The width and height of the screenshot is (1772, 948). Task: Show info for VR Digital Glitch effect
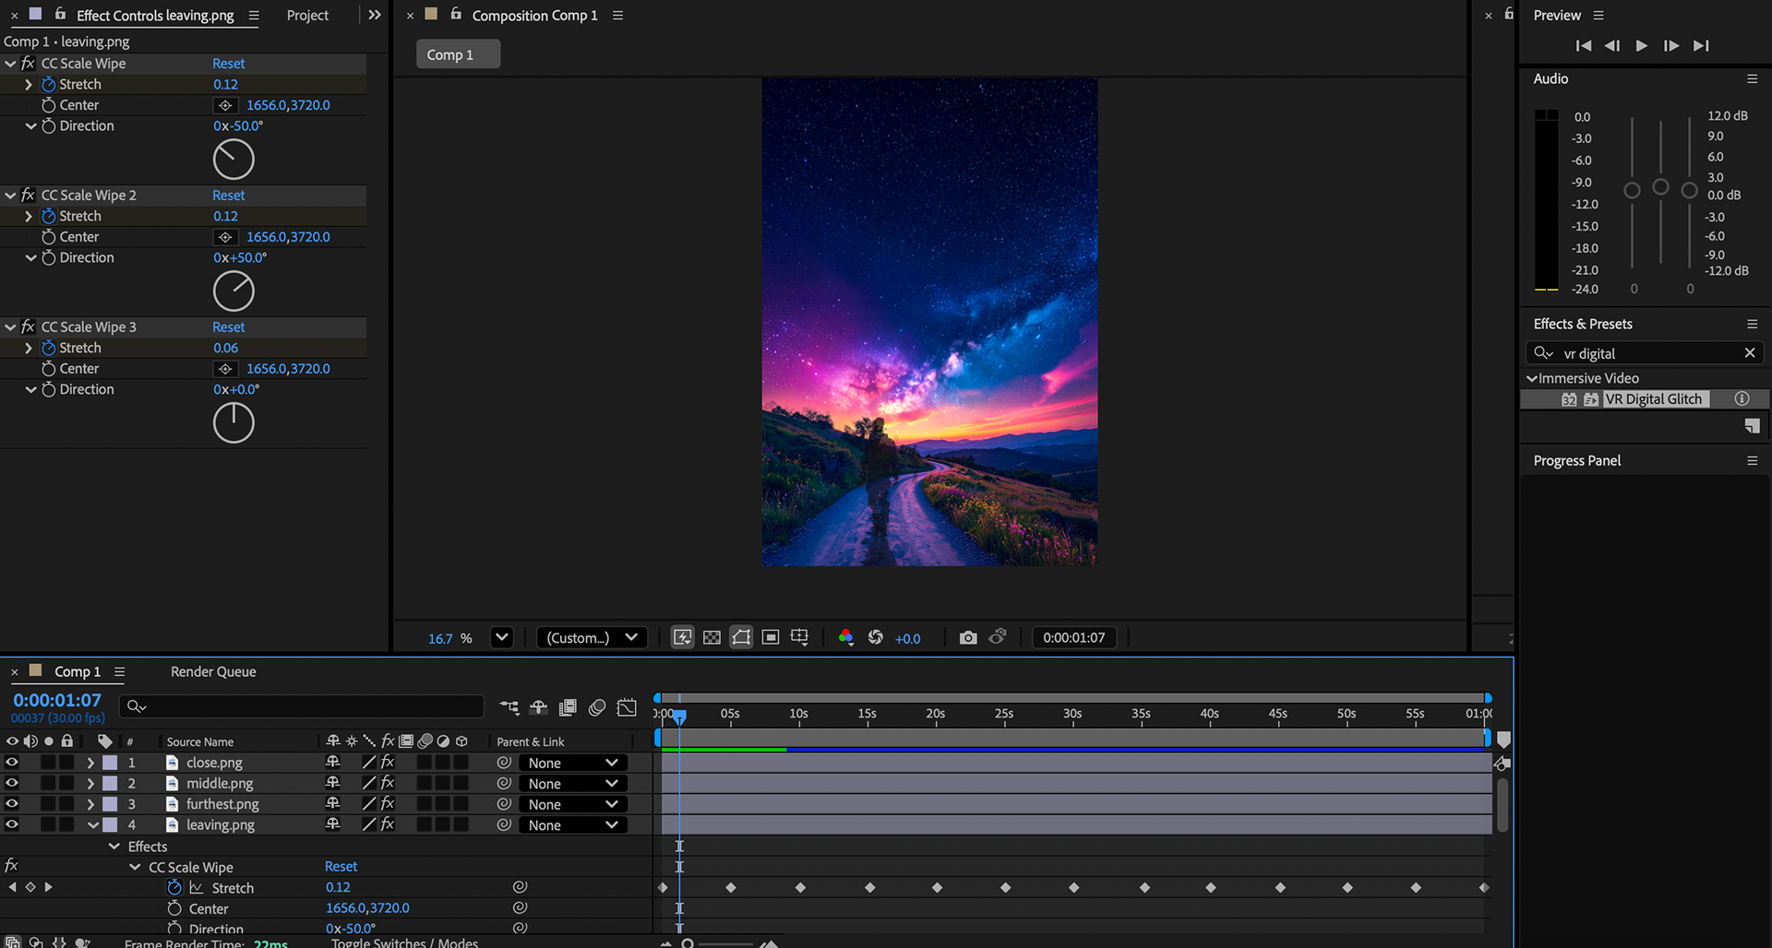point(1742,399)
